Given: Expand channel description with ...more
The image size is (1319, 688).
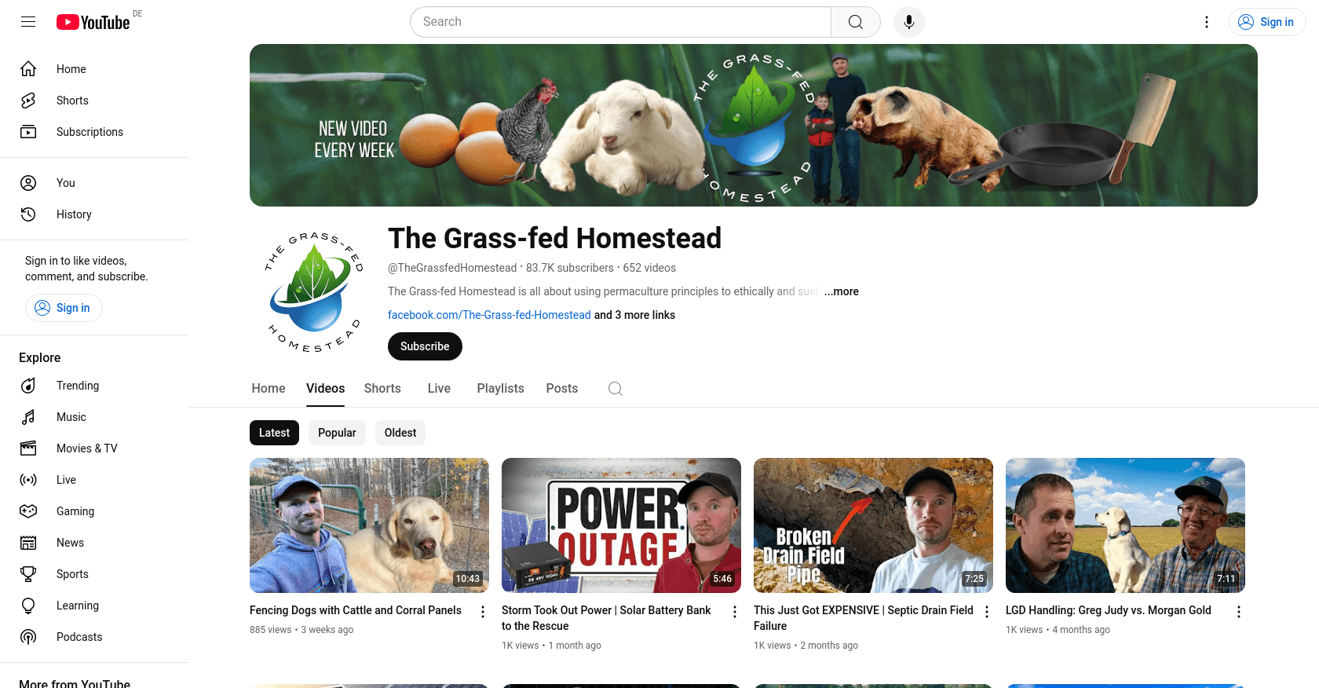Looking at the screenshot, I should point(842,291).
